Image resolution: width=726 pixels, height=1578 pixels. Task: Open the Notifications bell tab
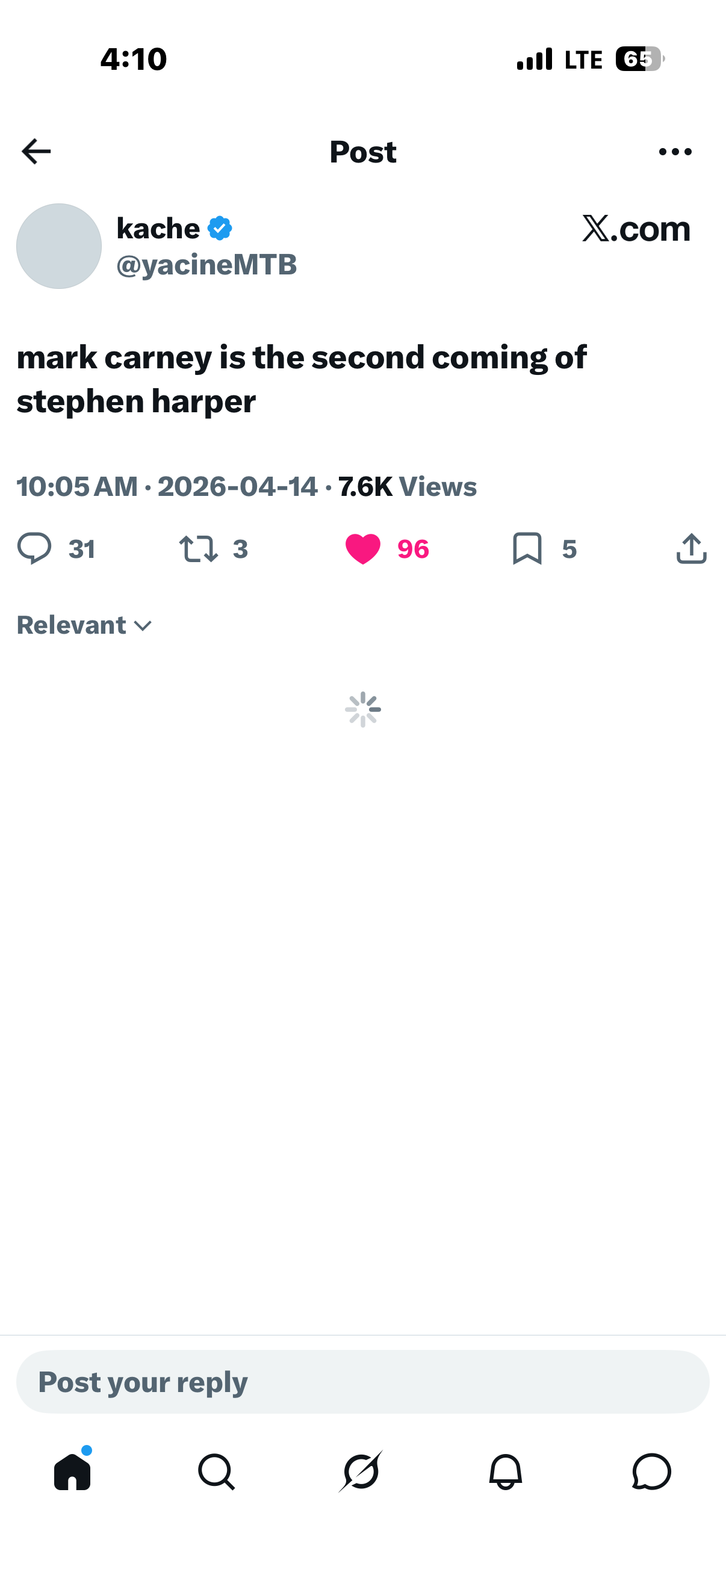click(x=506, y=1471)
